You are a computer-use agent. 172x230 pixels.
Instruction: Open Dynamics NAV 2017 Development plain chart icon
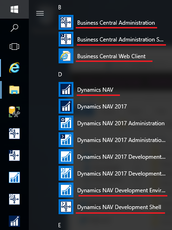(x=66, y=156)
